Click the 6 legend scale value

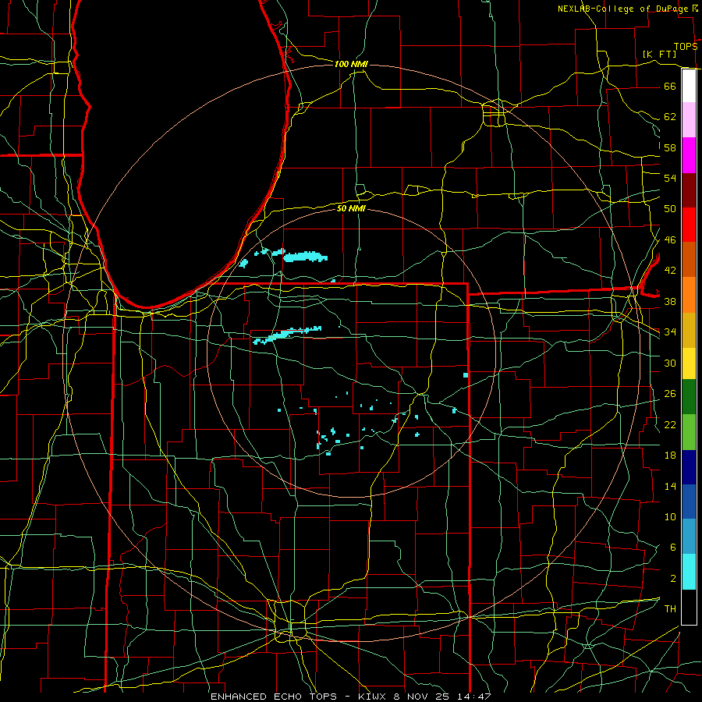pyautogui.click(x=672, y=547)
